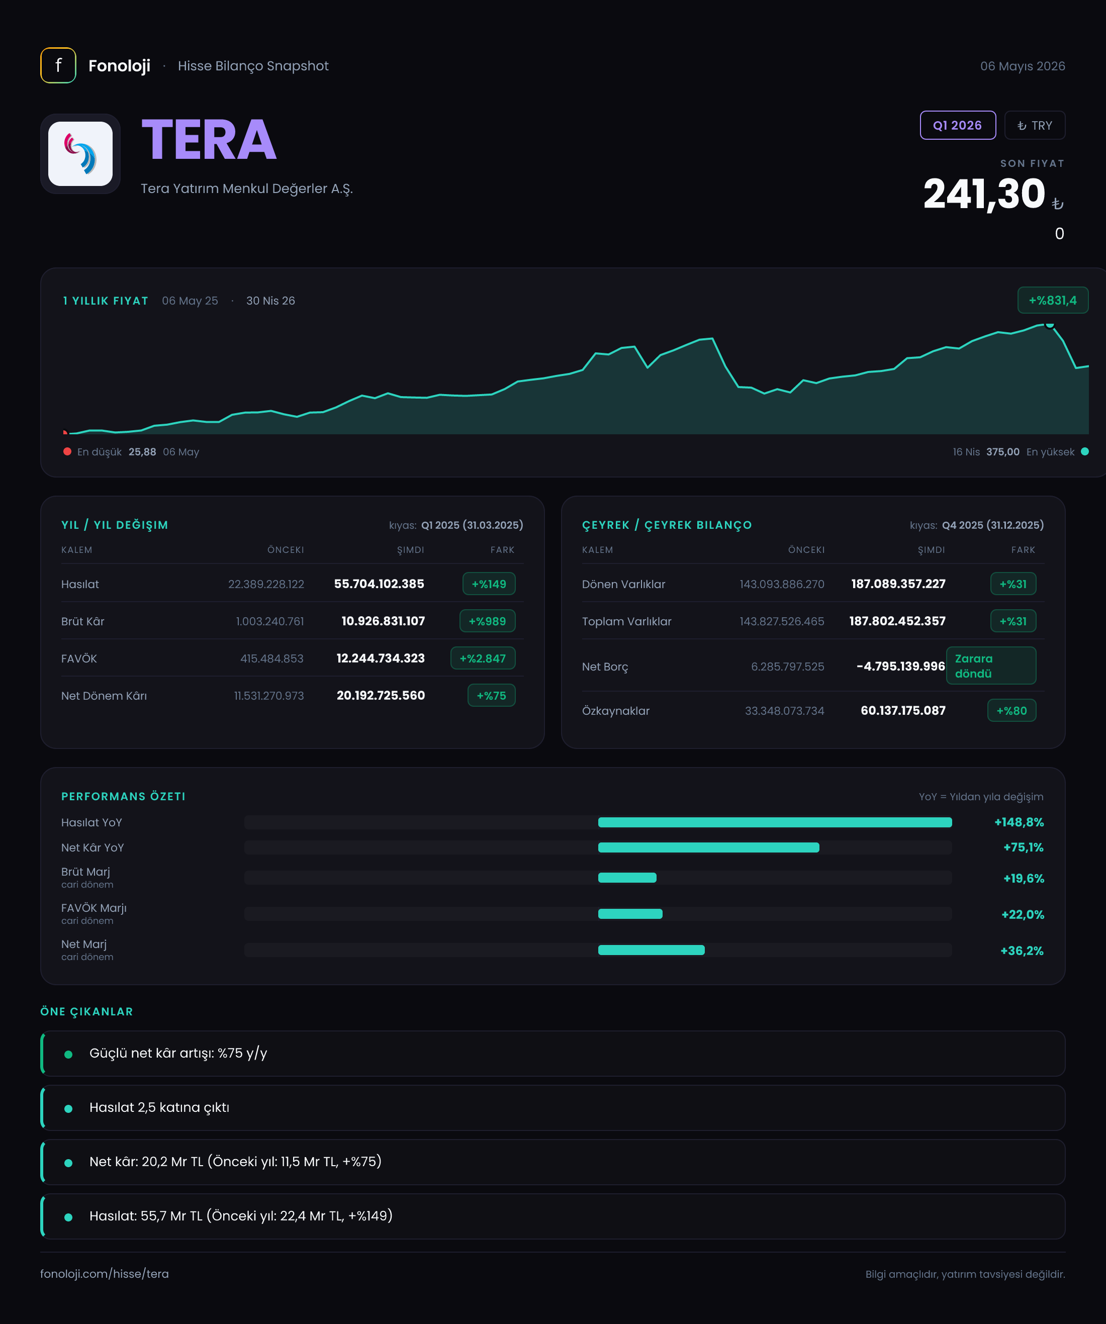Viewport: 1106px width, 1324px height.
Task: Open fonoloji.com/hisse/tera footer link
Action: tap(105, 1274)
